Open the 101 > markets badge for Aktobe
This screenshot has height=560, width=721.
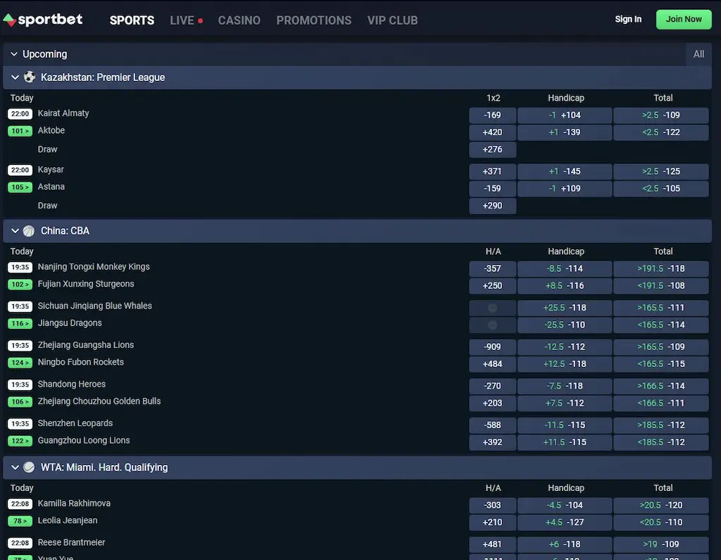click(20, 131)
